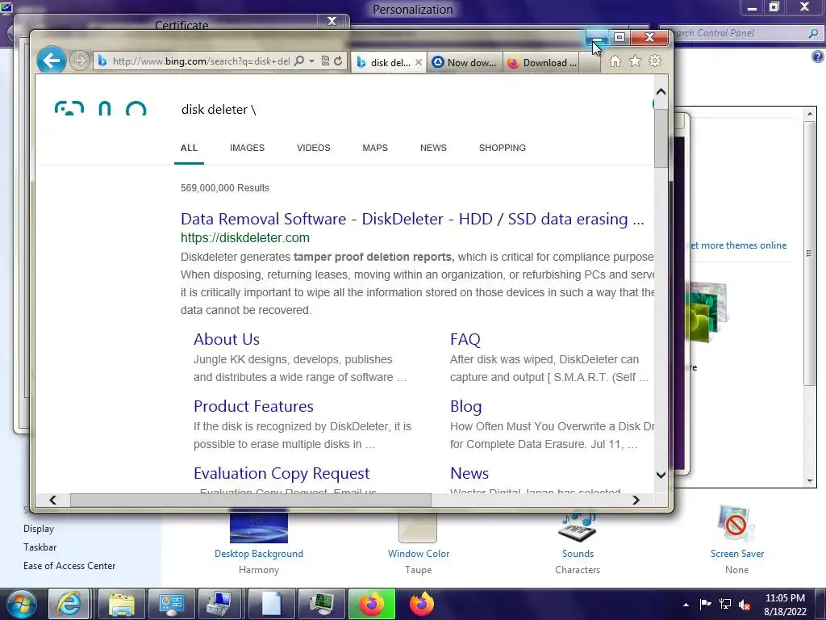Open Evaluation Copy Request sublink
Screen dimensions: 826x620
pyautogui.click(x=282, y=473)
